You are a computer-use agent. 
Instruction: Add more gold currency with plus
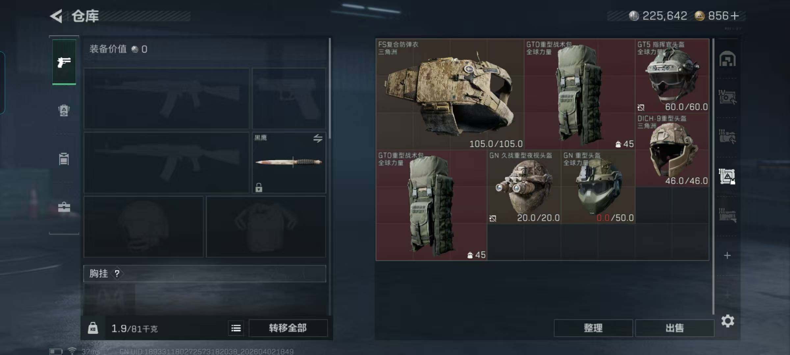pos(735,16)
